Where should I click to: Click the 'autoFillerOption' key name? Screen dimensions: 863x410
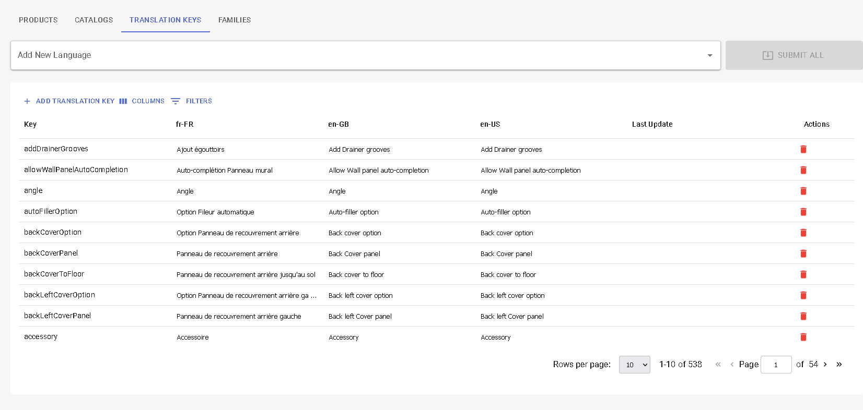(51, 211)
